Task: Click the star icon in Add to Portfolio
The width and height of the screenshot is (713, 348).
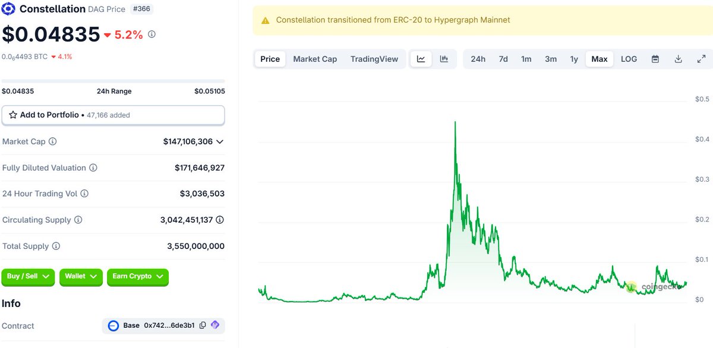Action: 13,115
